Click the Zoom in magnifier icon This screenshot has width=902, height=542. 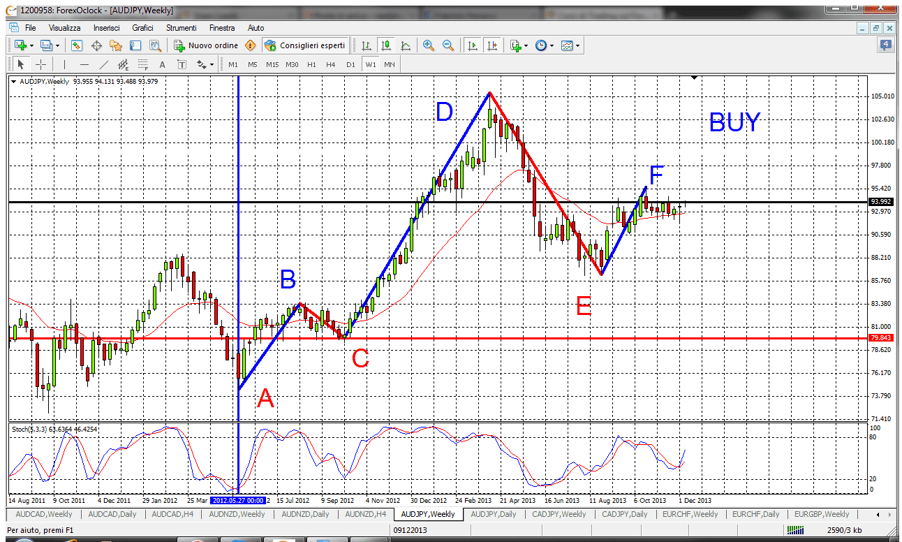point(428,45)
